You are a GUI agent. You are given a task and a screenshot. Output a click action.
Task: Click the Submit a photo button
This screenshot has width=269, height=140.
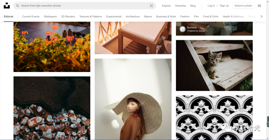(243, 6)
